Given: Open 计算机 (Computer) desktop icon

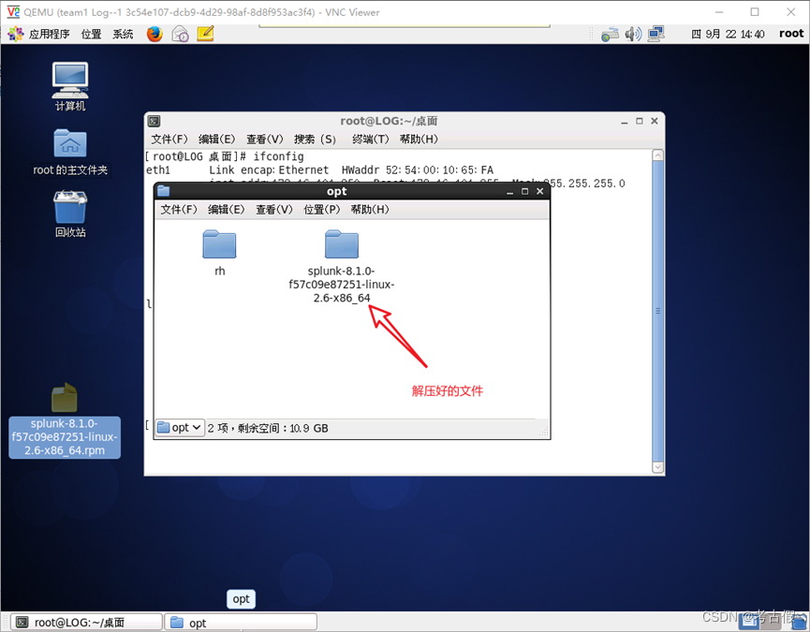Looking at the screenshot, I should point(69,82).
